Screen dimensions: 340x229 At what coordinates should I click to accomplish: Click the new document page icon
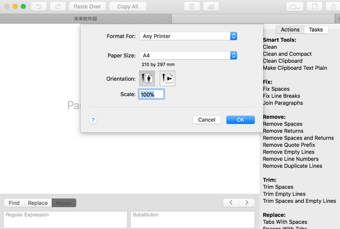click(314, 6)
